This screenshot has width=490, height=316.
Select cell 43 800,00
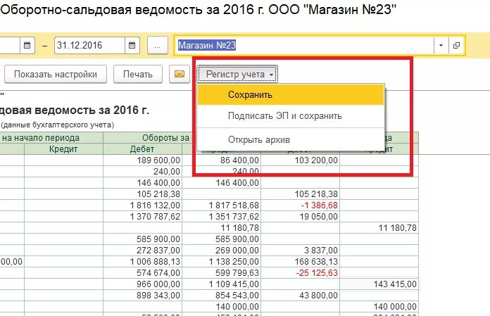301,295
